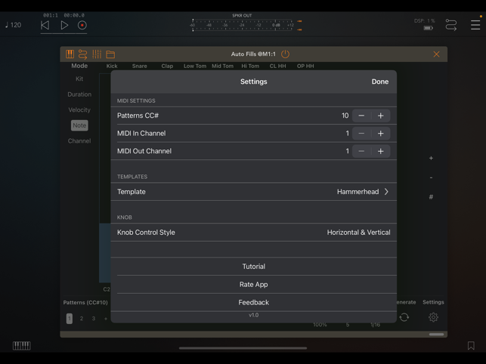This screenshot has width=486, height=364.
Task: Rewind to start with skip-back icon
Action: pyautogui.click(x=45, y=26)
